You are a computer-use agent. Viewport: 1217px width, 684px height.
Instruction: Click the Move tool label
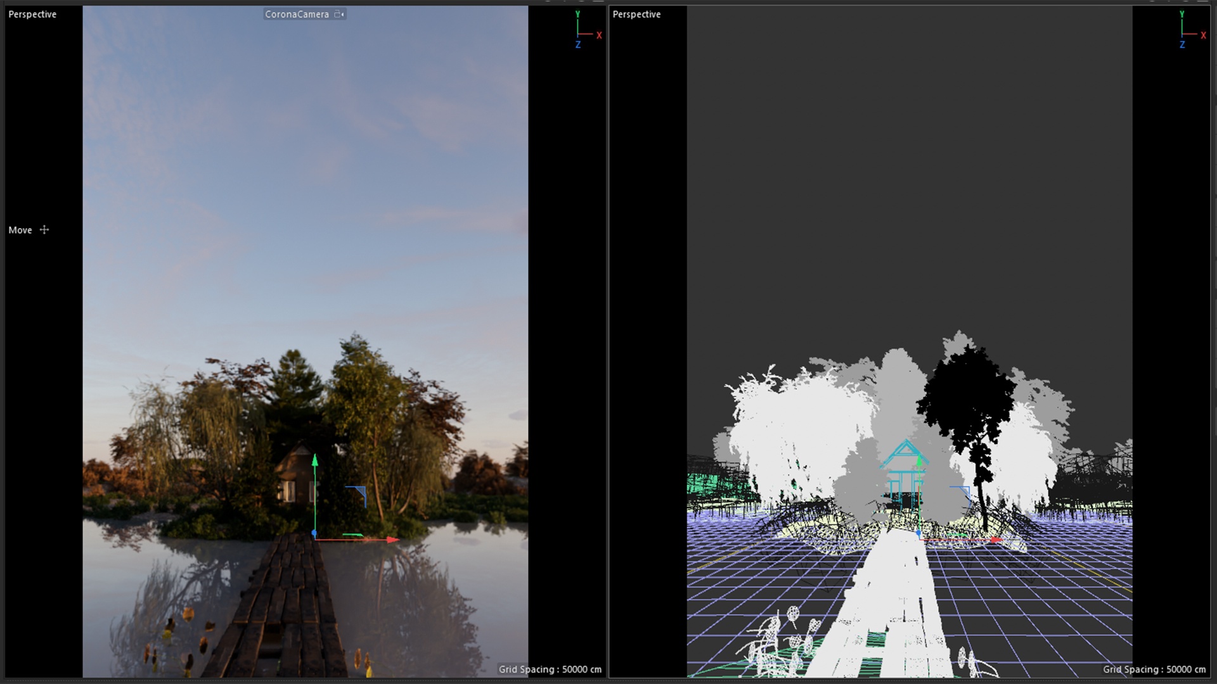pyautogui.click(x=20, y=230)
